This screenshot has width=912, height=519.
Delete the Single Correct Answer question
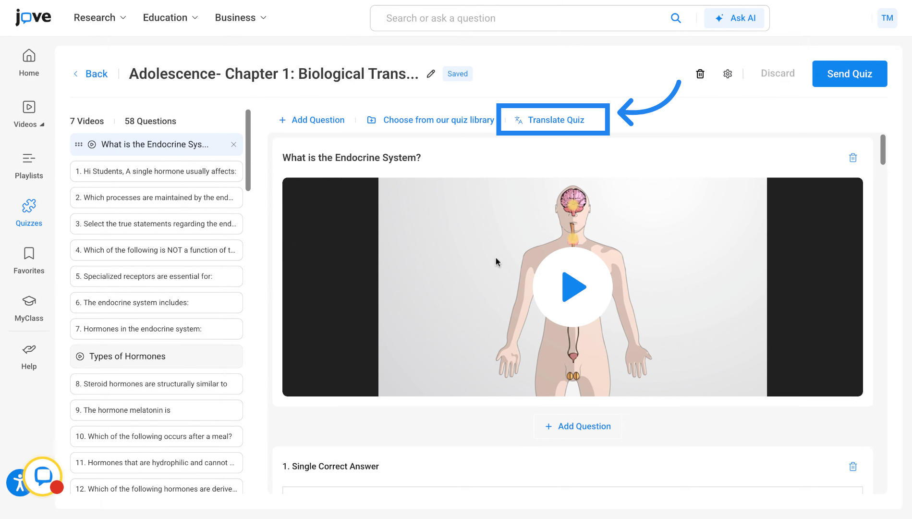click(853, 466)
